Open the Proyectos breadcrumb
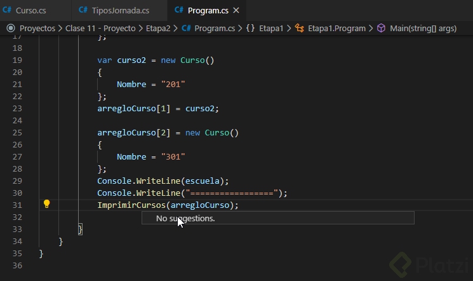 point(37,29)
